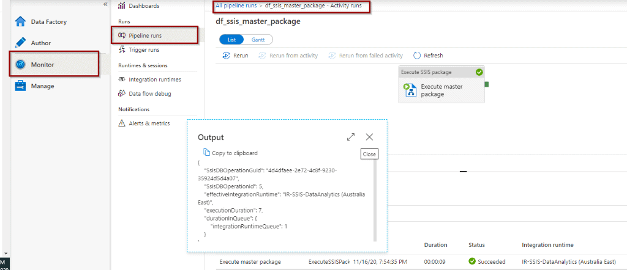
Task: Click the Rerun button
Action: pyautogui.click(x=235, y=56)
